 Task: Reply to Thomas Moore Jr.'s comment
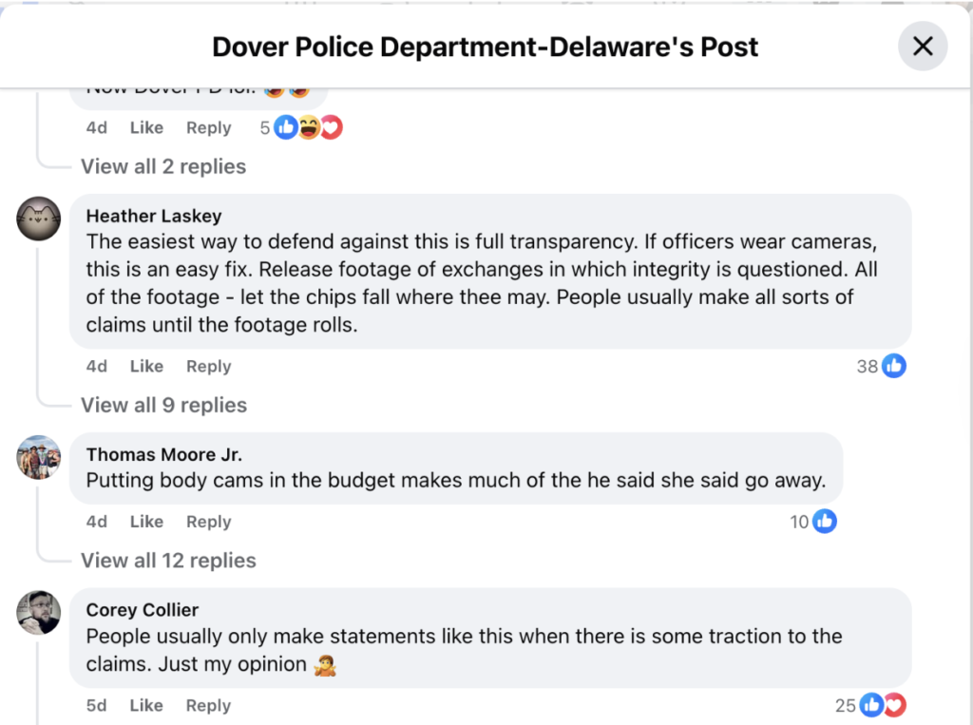click(x=208, y=522)
